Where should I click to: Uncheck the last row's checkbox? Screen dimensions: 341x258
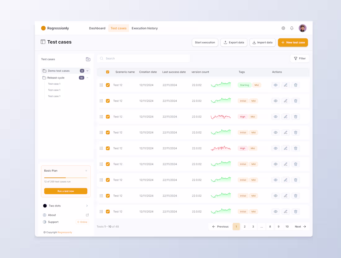(x=108, y=211)
